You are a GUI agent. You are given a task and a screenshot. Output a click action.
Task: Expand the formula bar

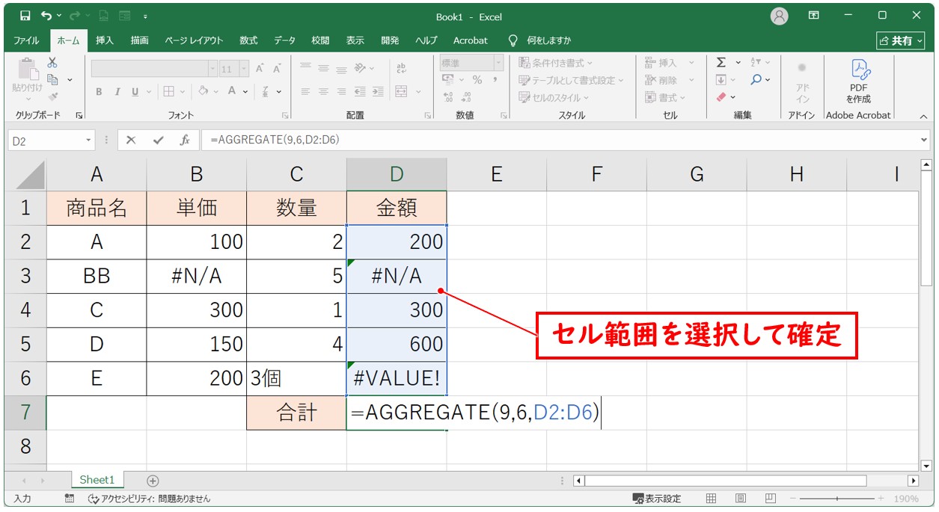[924, 140]
